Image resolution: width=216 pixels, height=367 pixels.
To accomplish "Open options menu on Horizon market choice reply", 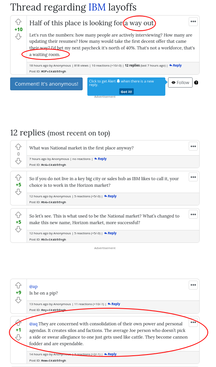I will pyautogui.click(x=193, y=177).
